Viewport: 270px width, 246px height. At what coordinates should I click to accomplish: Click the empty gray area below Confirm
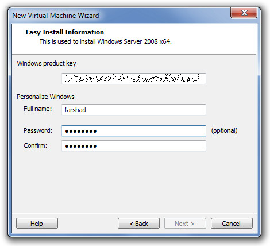tap(134, 182)
